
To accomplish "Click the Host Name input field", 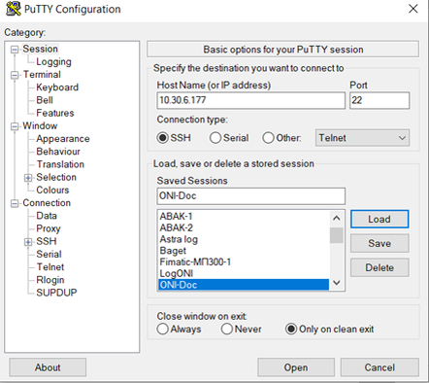I will 251,100.
